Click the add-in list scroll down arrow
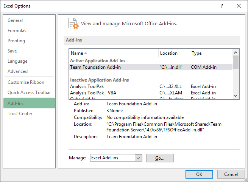This screenshot has width=248, height=182. point(236,96)
